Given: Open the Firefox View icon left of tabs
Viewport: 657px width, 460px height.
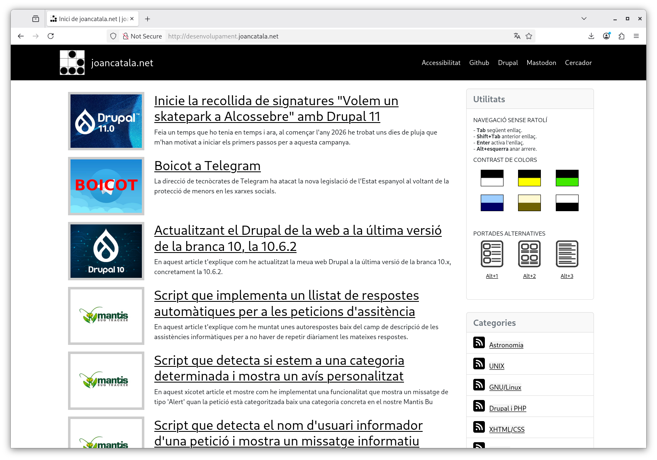Looking at the screenshot, I should [x=36, y=19].
